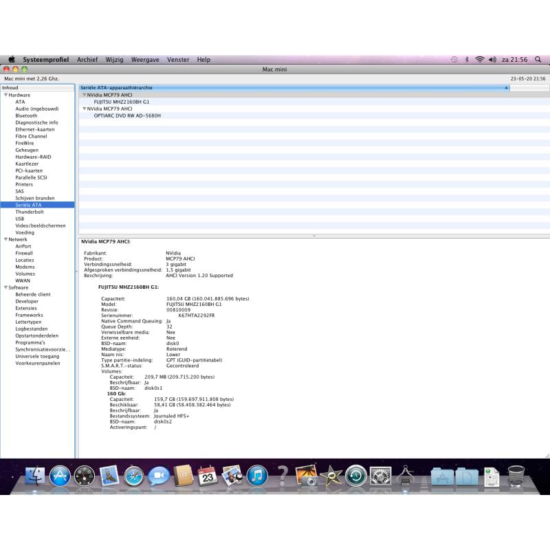Open the Help menu
The image size is (550, 550).
point(203,60)
